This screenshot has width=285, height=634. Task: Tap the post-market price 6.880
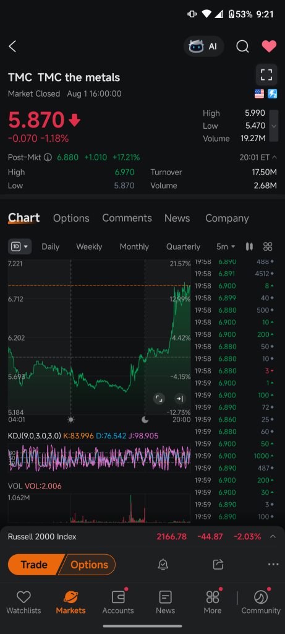[x=68, y=157]
